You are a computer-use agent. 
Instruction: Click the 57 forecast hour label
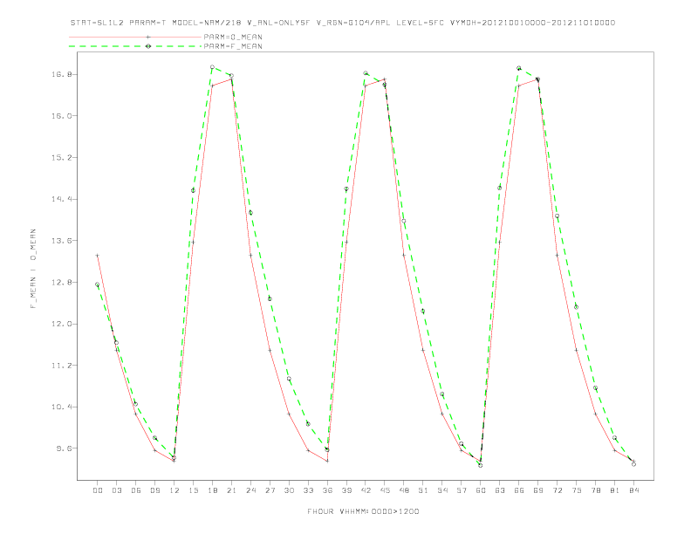[462, 490]
